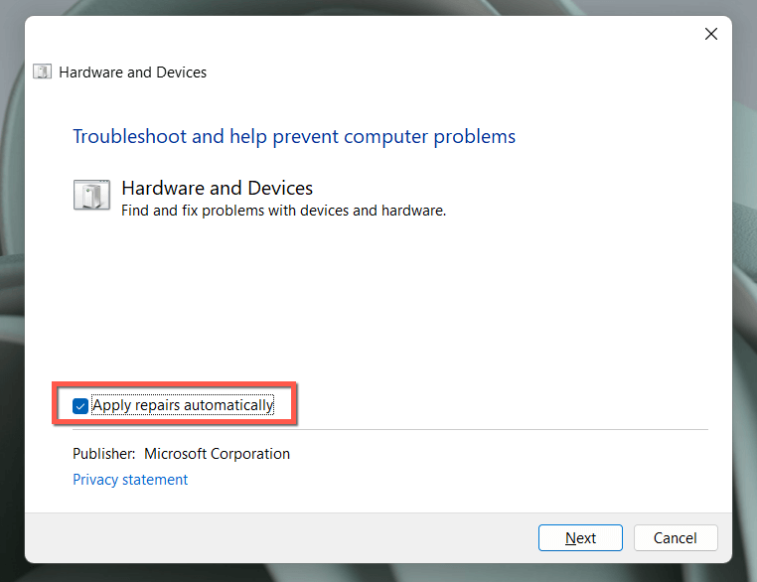The width and height of the screenshot is (757, 582).
Task: Click the "Apply repairs automatically" label text
Action: (182, 405)
